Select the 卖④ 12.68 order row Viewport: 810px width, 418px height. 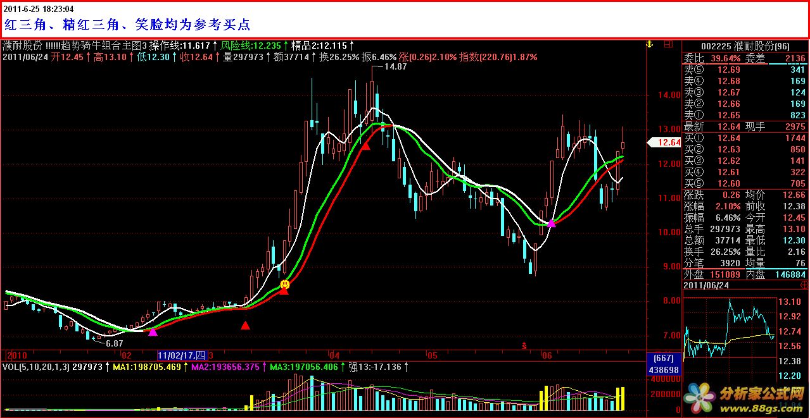click(x=745, y=81)
